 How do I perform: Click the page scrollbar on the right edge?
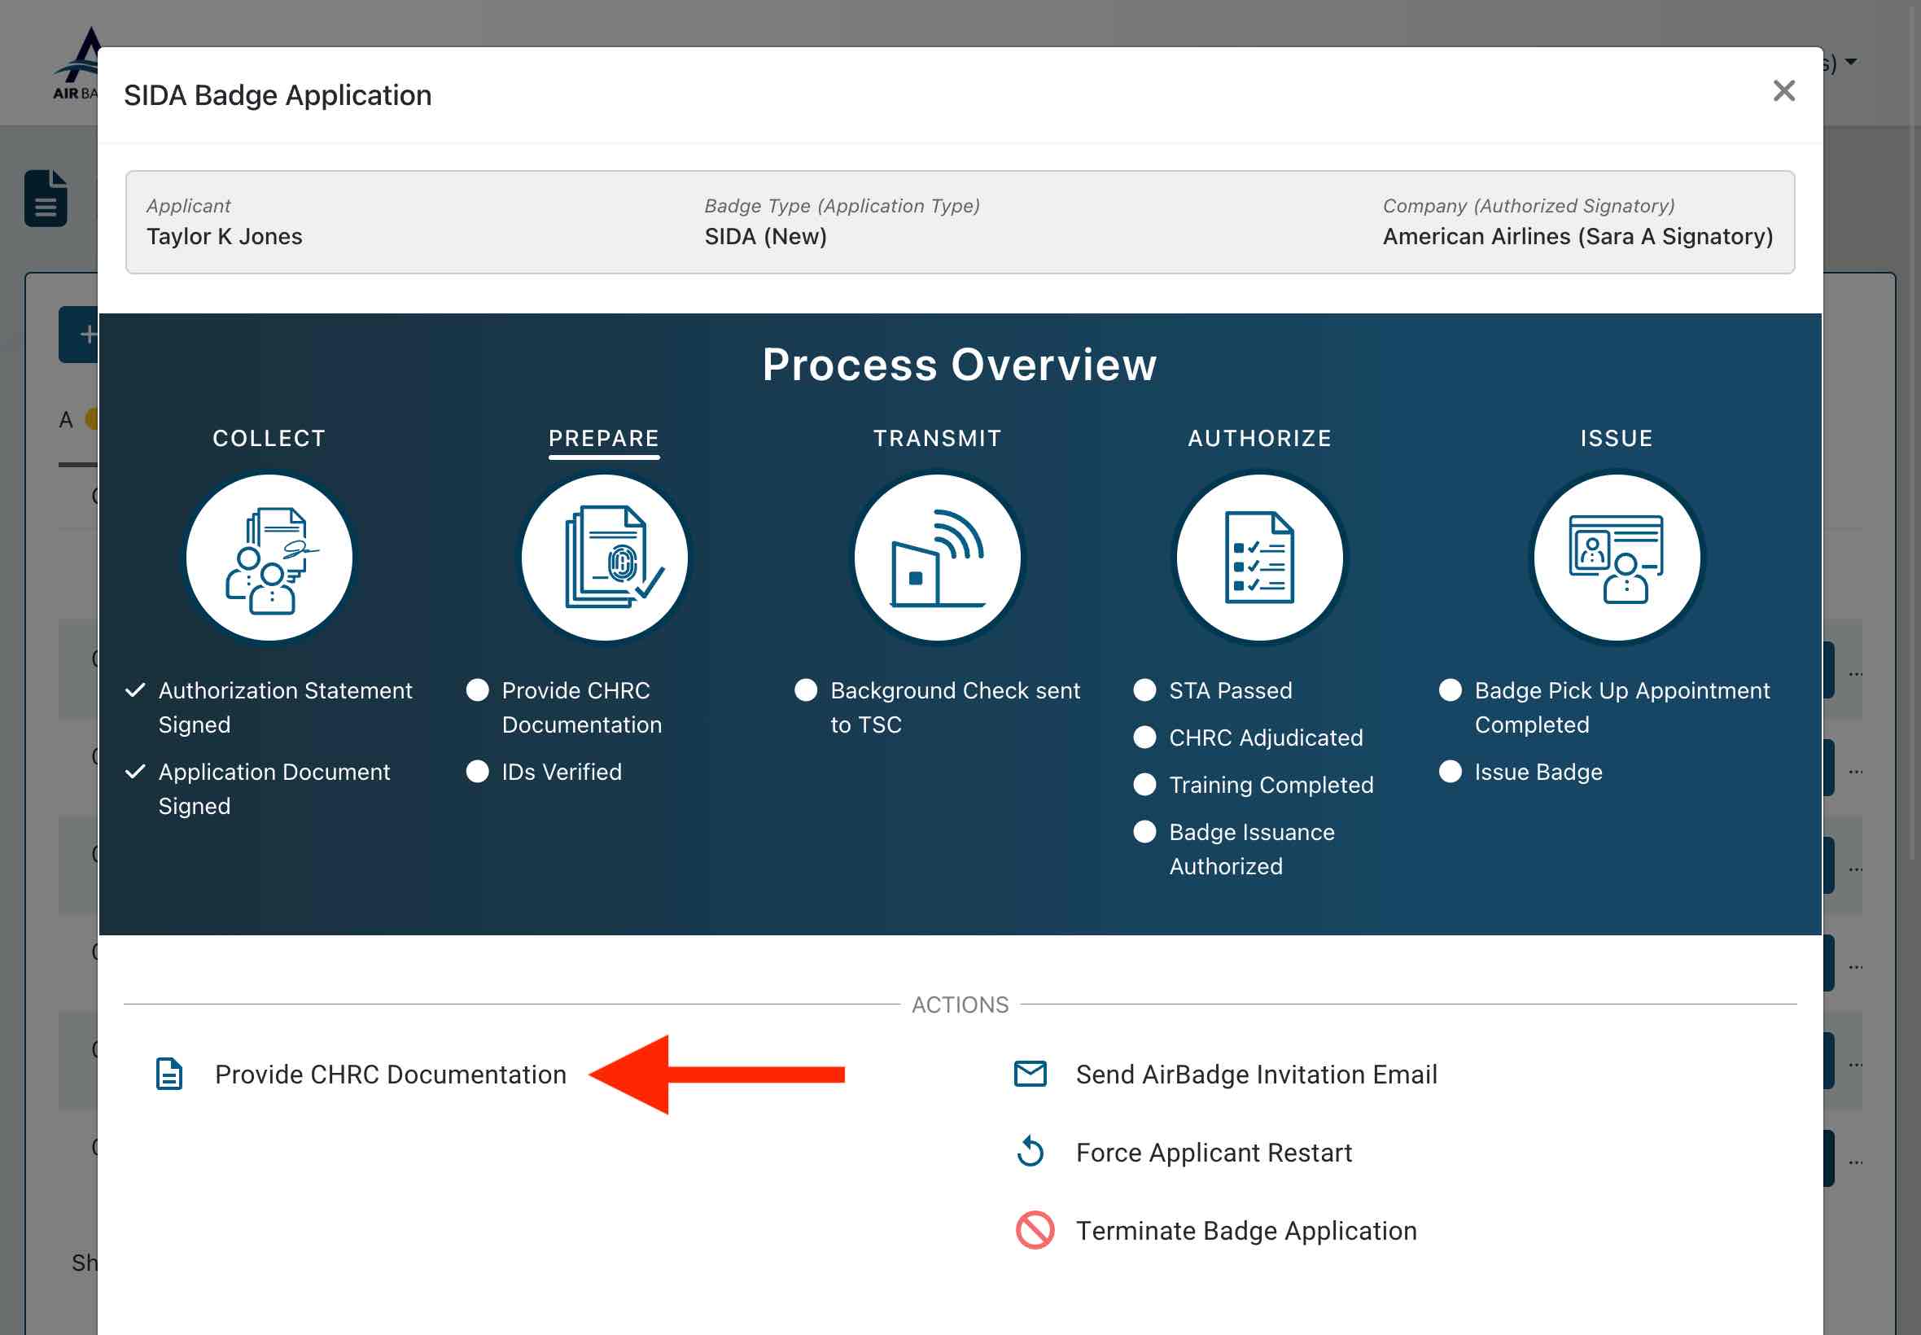(x=1914, y=418)
